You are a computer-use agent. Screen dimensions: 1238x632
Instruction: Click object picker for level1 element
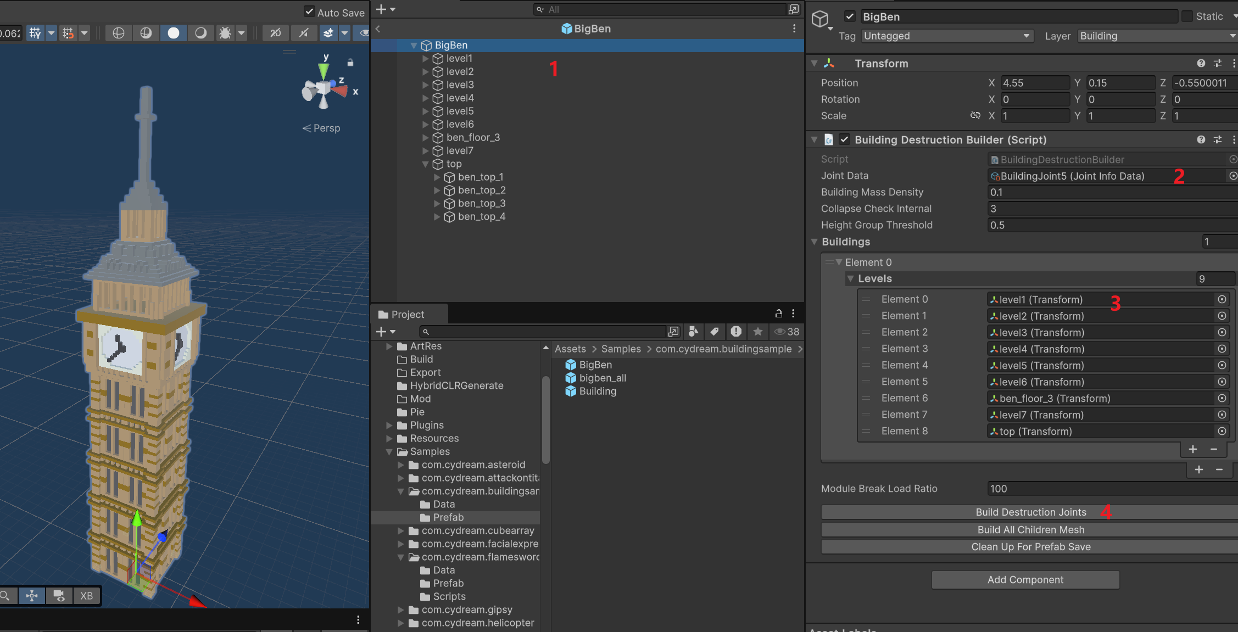(1222, 299)
